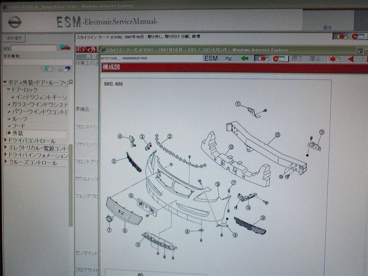
Task: Open the インテリジェントキーシ tree item
Action: coord(41,97)
